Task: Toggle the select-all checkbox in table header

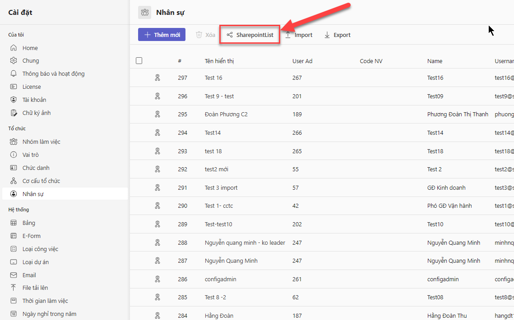Action: coord(139,61)
